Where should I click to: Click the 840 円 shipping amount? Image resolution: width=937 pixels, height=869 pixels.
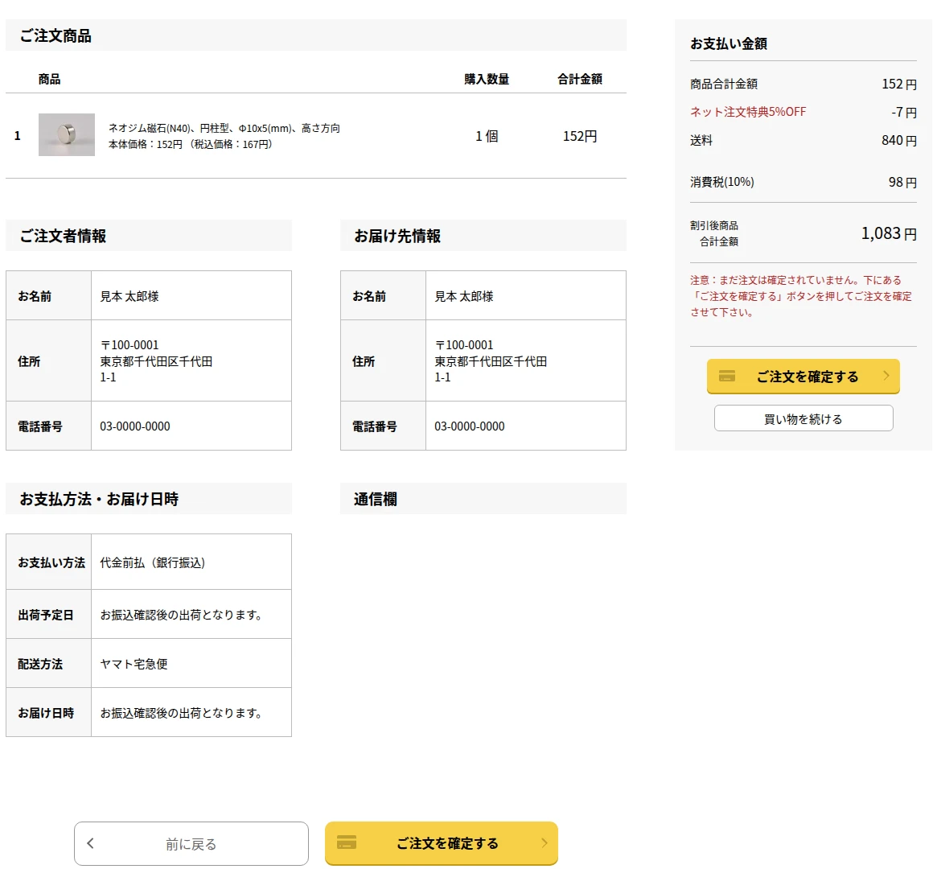tap(898, 141)
